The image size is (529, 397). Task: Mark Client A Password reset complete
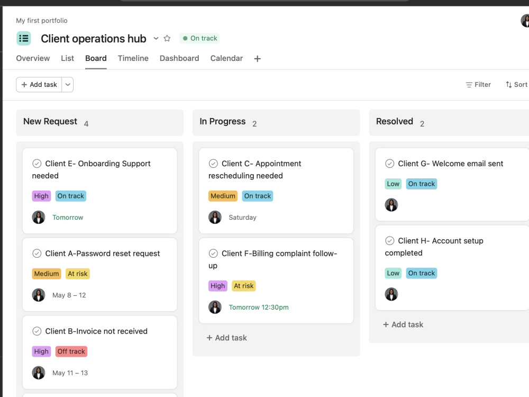pyautogui.click(x=37, y=254)
